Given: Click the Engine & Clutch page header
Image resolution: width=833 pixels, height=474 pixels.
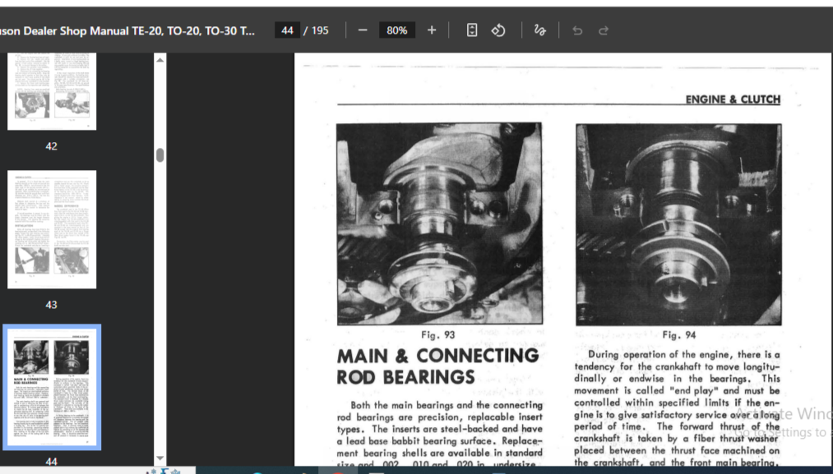Looking at the screenshot, I should (733, 99).
